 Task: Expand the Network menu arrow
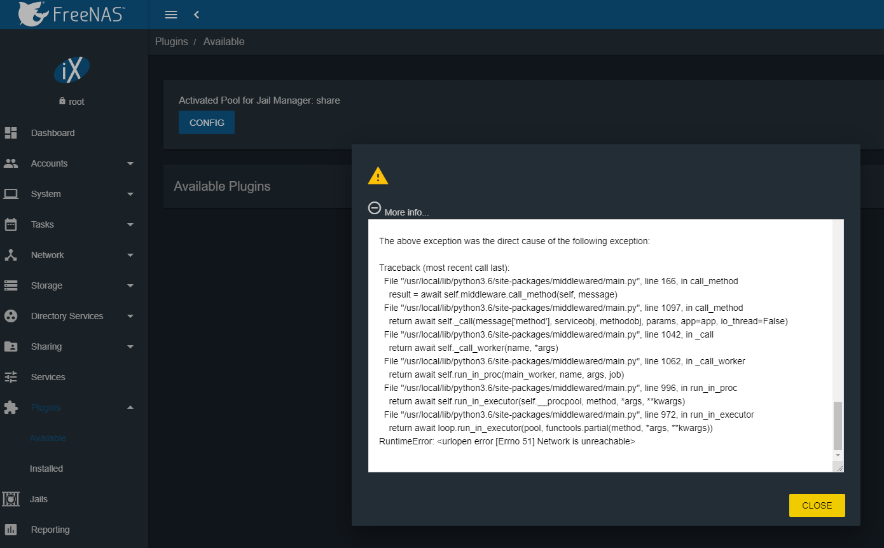point(130,255)
